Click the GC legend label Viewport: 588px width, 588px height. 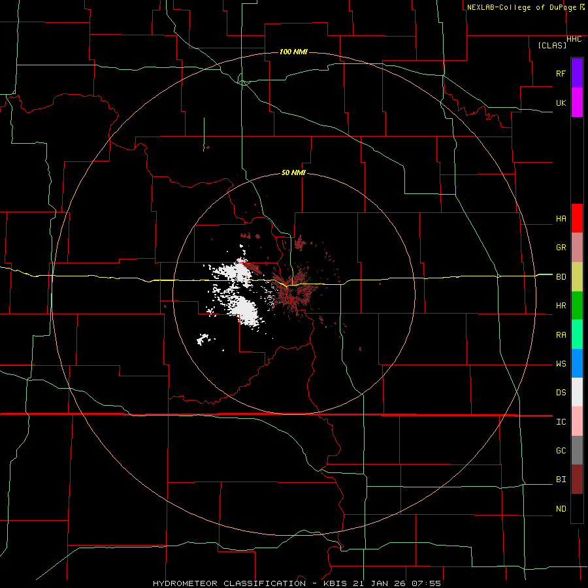(x=561, y=450)
